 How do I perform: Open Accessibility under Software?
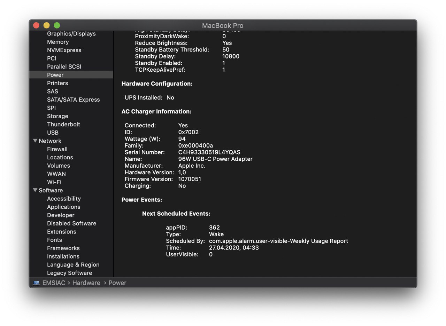(64, 199)
